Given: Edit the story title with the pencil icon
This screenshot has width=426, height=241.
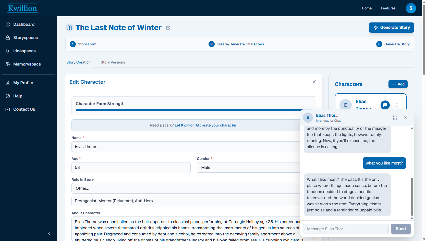Looking at the screenshot, I should coord(168,28).
